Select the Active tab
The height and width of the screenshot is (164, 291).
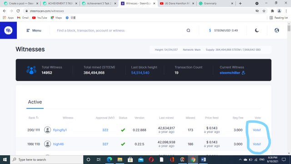(x=35, y=102)
